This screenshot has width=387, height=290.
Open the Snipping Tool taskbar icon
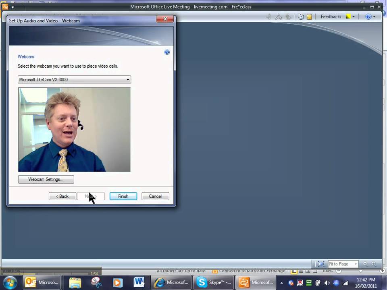pos(96,283)
